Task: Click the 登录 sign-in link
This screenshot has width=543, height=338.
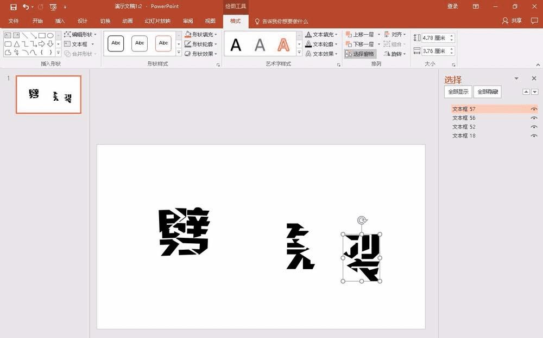Action: click(452, 6)
